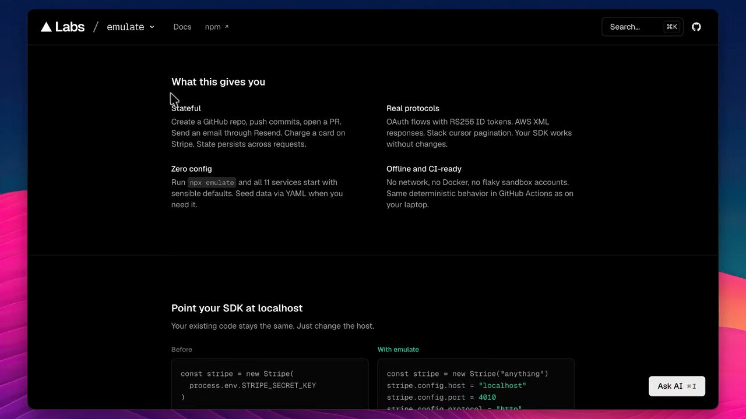Click the 'npx emulate' inline code

click(212, 182)
